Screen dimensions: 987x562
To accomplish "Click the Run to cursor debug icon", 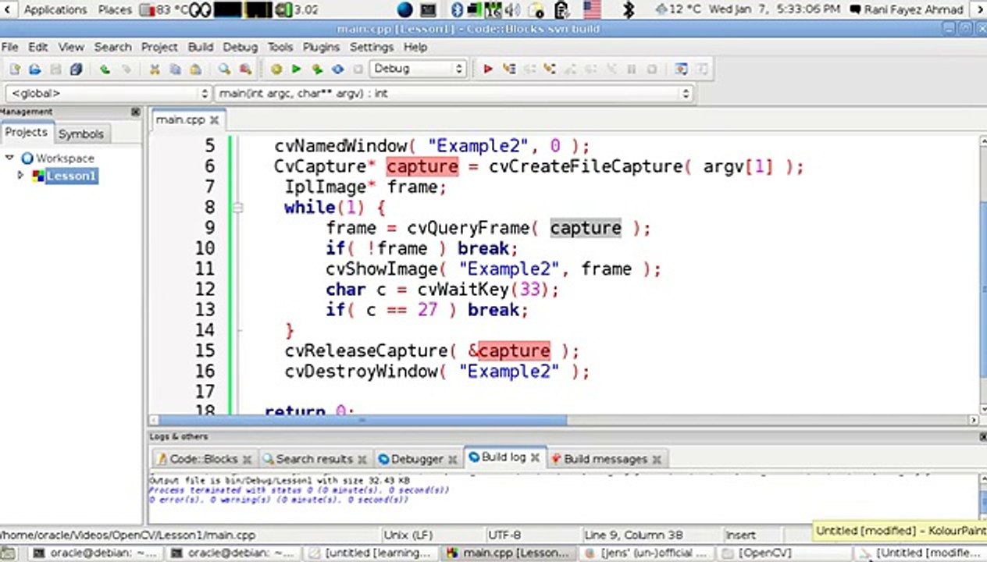I will pos(509,69).
